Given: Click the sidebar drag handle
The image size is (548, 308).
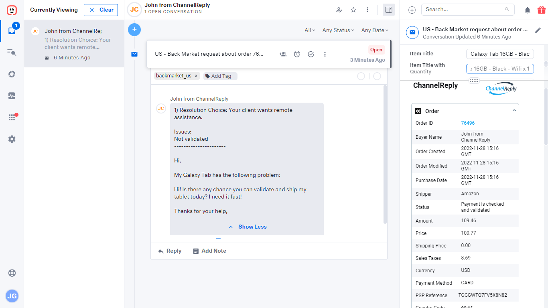Looking at the screenshot, I should click(x=474, y=81).
